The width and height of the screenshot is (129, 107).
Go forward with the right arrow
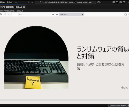(x=32, y=2)
